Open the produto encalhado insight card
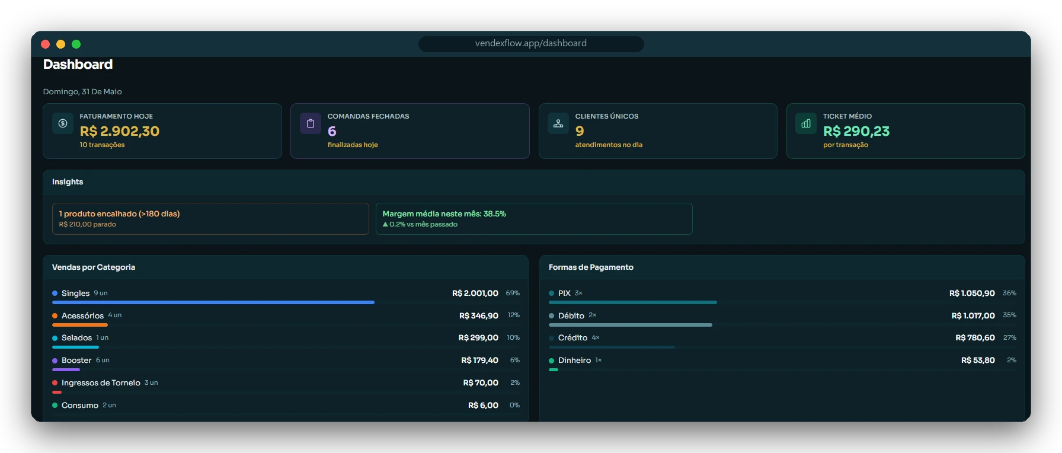The image size is (1062, 453). click(x=210, y=219)
